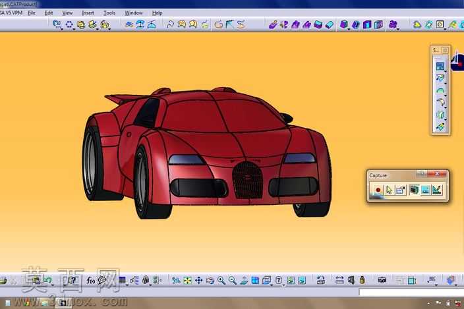Image resolution: width=464 pixels, height=309 pixels.
Task: Click the Zoom In magnifier icon
Action: [x=221, y=280]
